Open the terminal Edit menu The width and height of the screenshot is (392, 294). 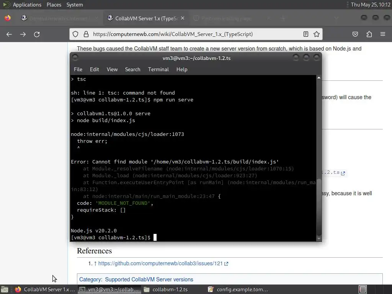[94, 70]
